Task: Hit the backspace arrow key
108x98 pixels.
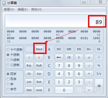Action: click(x=59, y=57)
